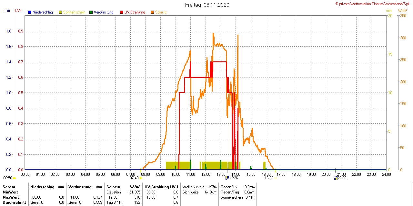Click the 24:00 time axis label
This screenshot has width=413, height=206.
(386, 174)
